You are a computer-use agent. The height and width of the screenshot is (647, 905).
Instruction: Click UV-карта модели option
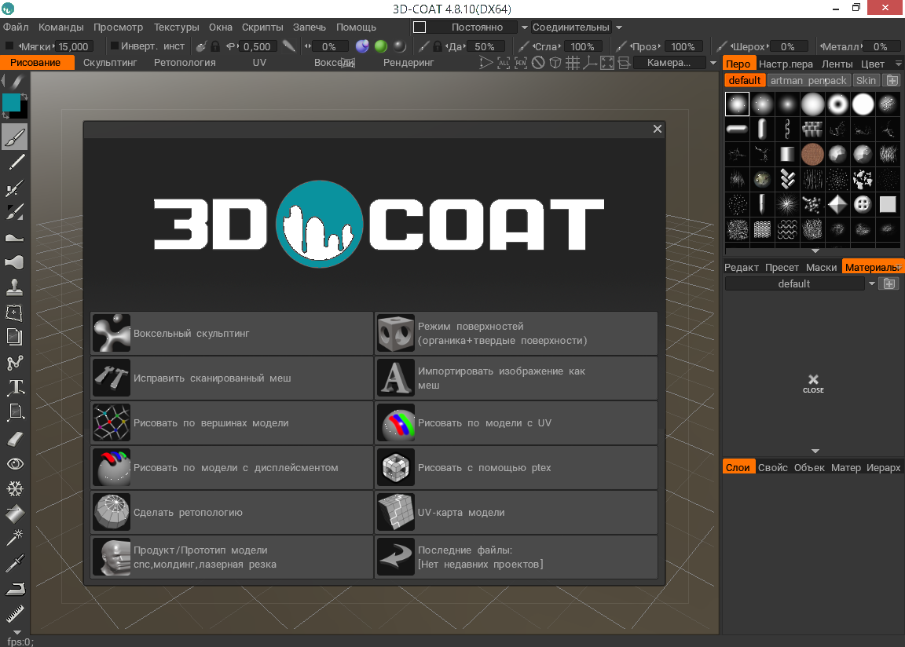coord(517,512)
